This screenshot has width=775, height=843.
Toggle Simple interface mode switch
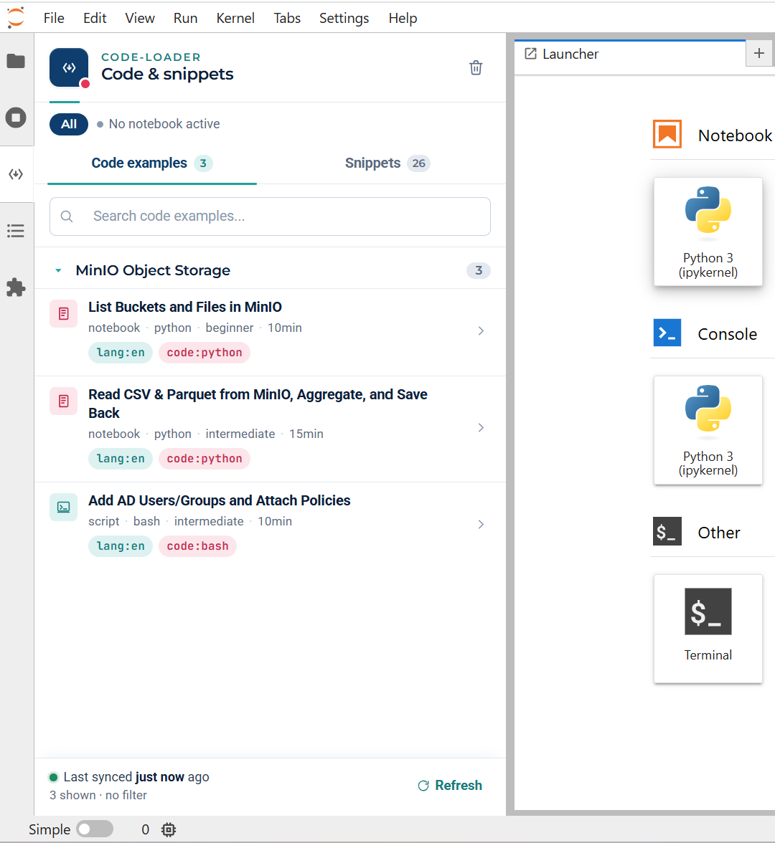[x=95, y=829]
